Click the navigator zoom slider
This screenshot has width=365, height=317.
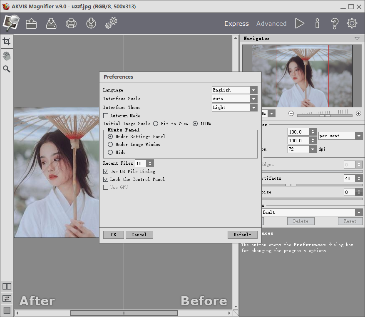click(325, 115)
